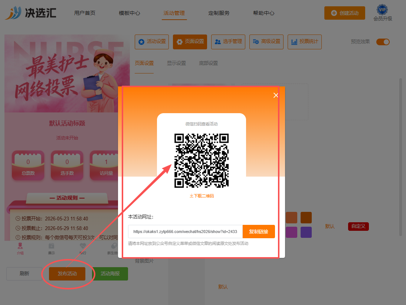Switch to the 页面设置 sub-tab
The height and width of the screenshot is (305, 406).
[144, 63]
